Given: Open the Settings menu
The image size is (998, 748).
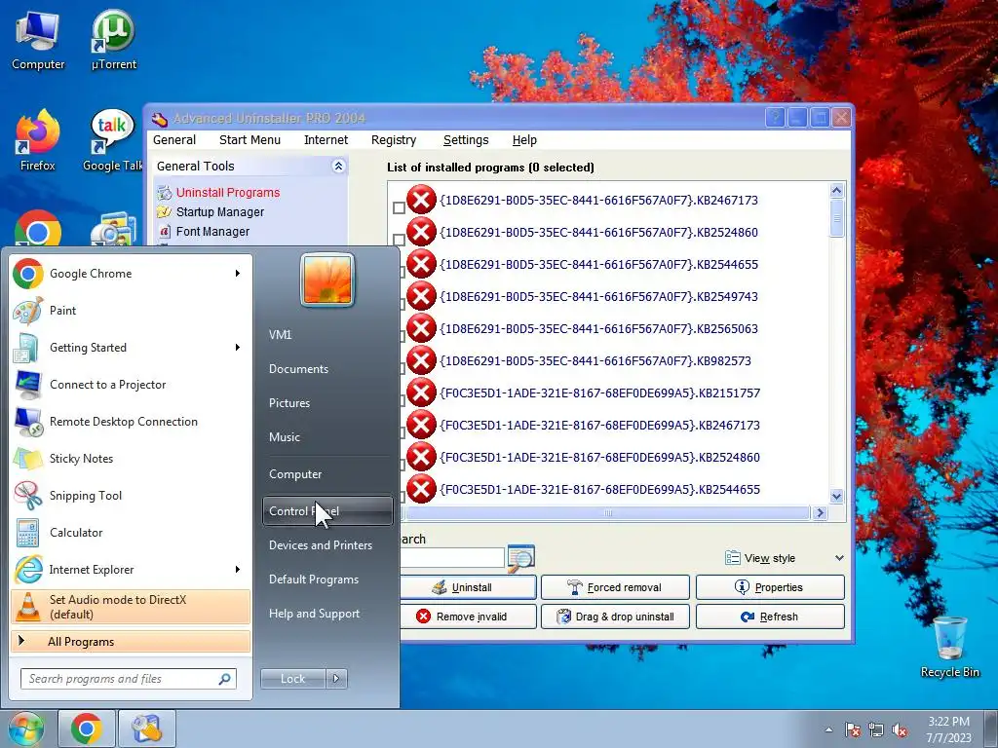Looking at the screenshot, I should point(466,140).
